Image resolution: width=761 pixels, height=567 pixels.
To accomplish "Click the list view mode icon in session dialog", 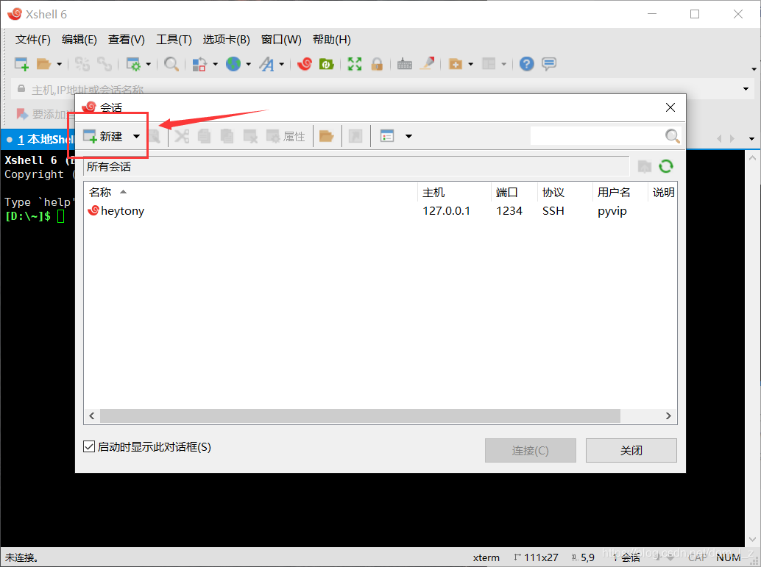I will (387, 136).
